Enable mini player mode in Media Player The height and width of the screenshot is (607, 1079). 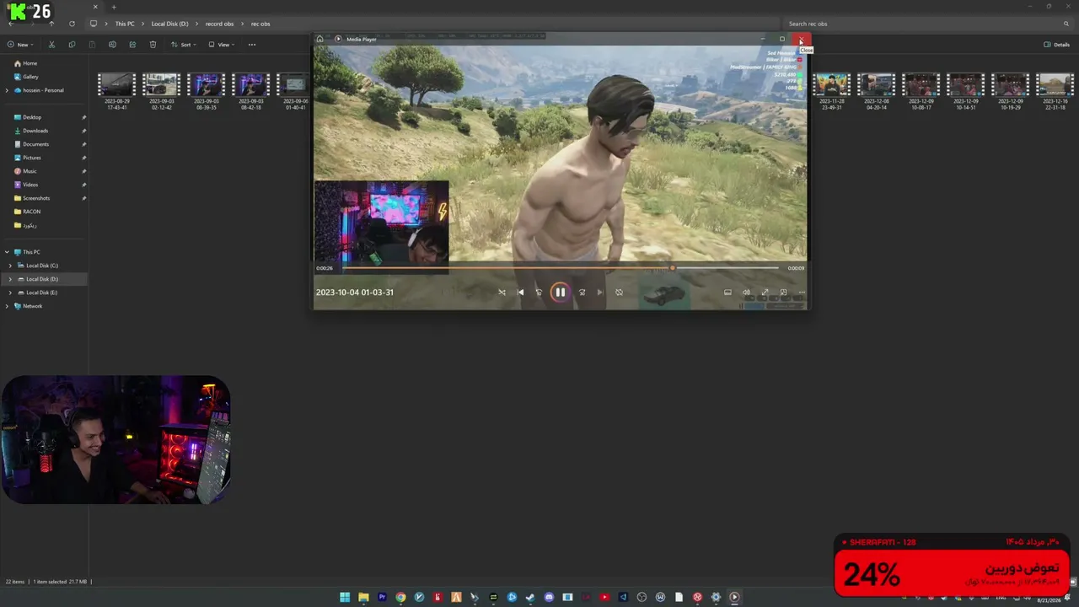(x=783, y=293)
